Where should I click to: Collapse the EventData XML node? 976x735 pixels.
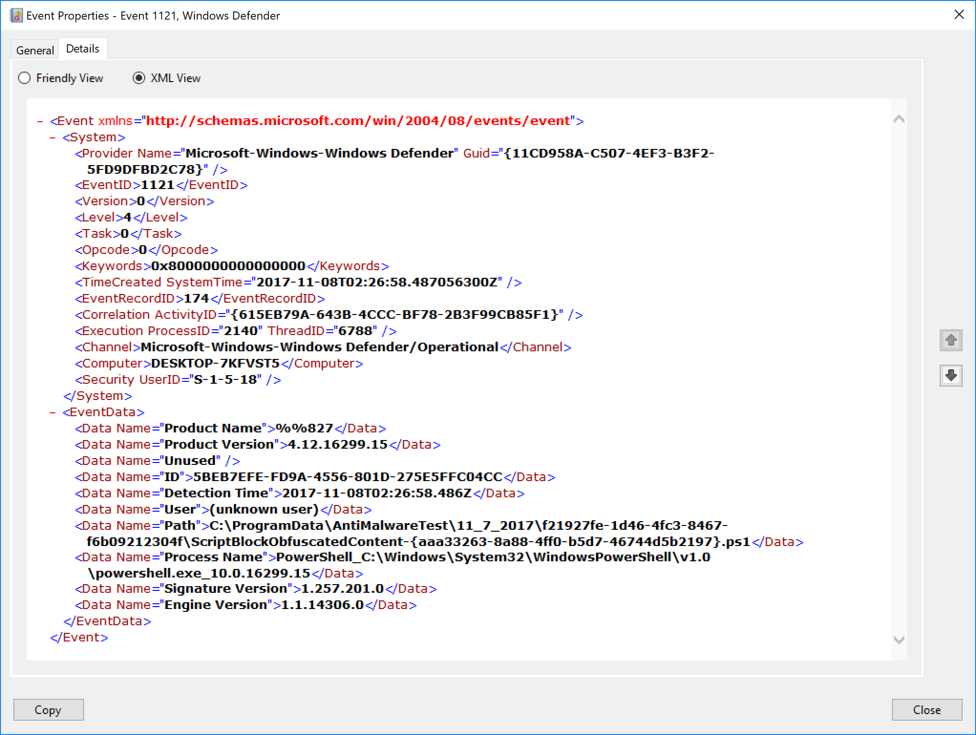[x=53, y=412]
